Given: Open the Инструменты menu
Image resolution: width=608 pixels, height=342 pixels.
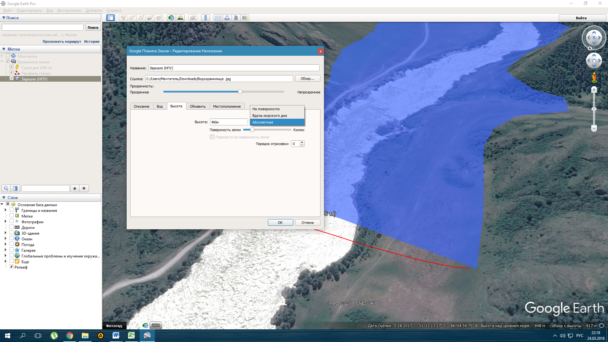Looking at the screenshot, I should click(69, 10).
